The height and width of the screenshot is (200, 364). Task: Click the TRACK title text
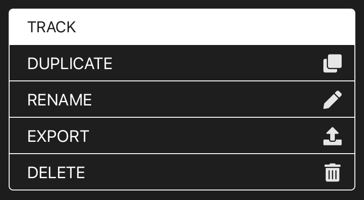tap(52, 27)
